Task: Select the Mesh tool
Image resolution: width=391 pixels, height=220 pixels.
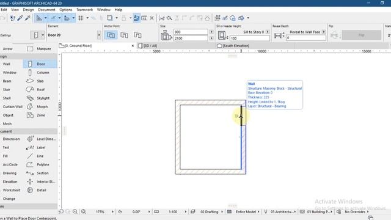Action: [7, 123]
